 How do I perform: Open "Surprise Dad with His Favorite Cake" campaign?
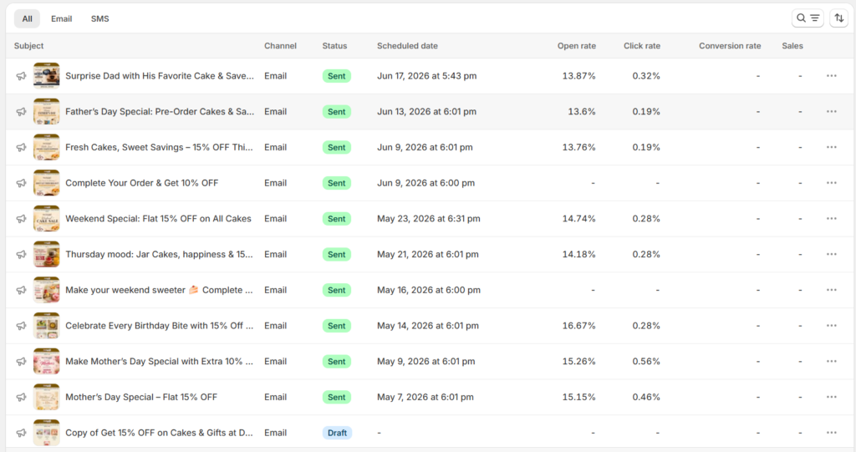160,76
